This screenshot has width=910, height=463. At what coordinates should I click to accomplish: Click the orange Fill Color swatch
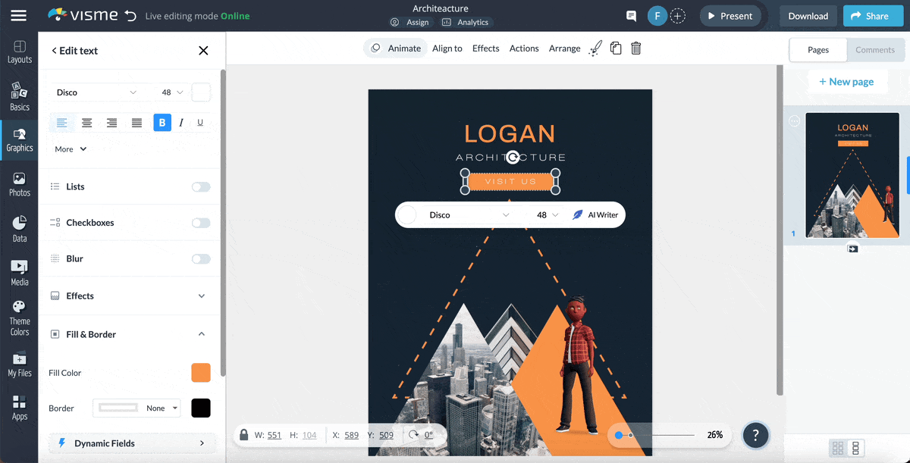coord(200,372)
